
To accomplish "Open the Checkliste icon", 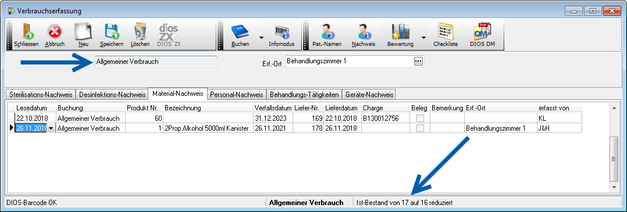I will tap(446, 31).
